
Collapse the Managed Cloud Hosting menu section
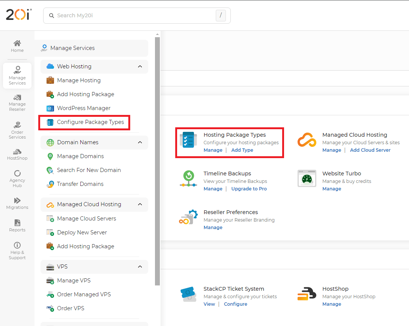coord(140,204)
